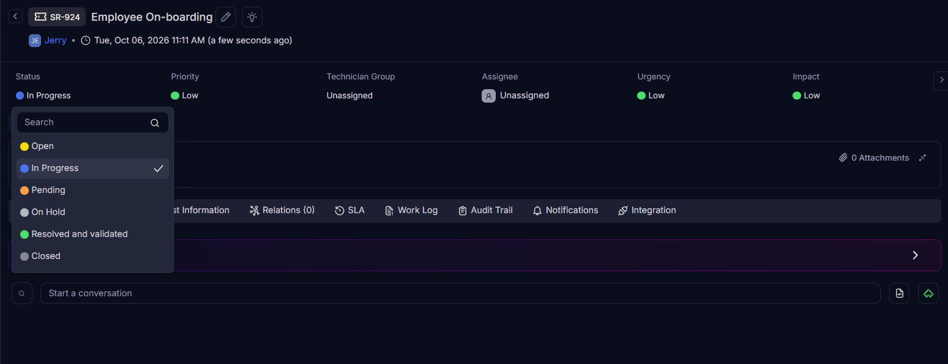Open the SLA tab

[349, 210]
